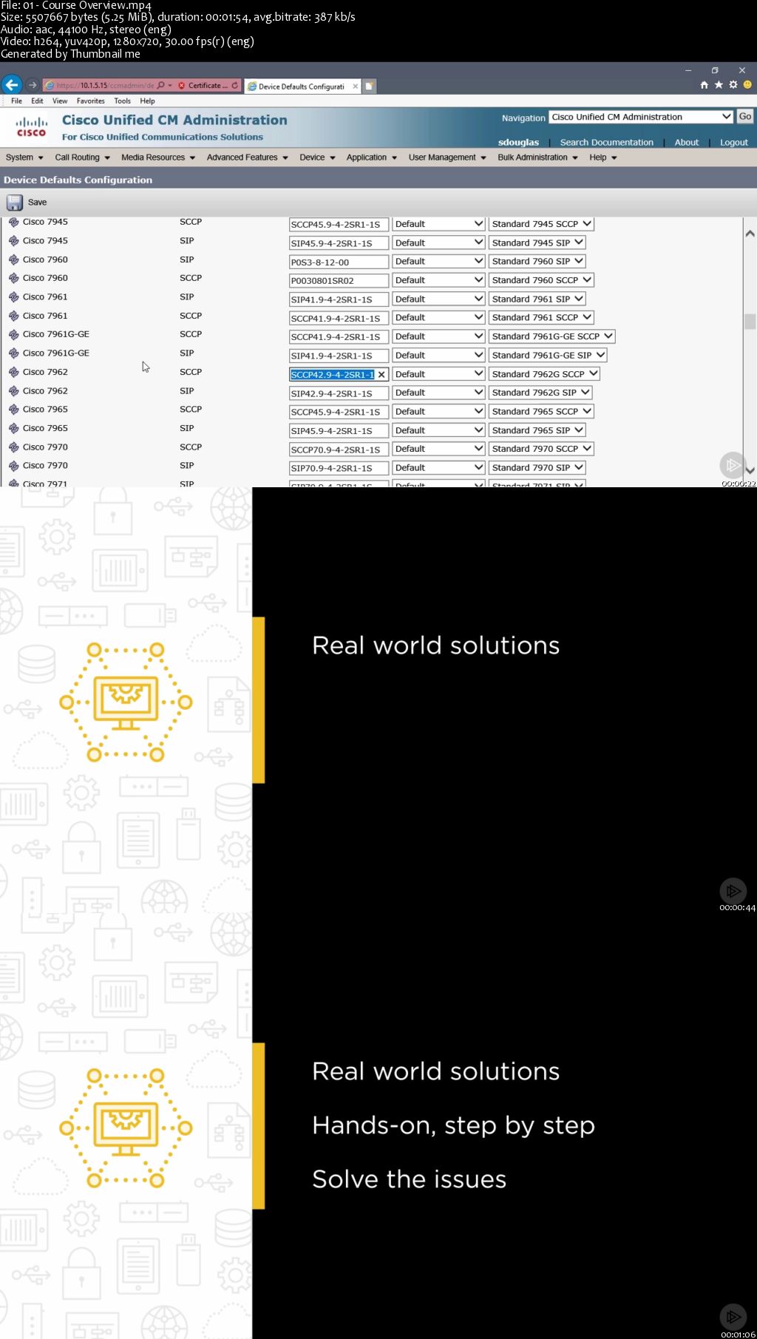Click the search magnifier in address bar
Viewport: 757px width, 1339px height.
pyautogui.click(x=161, y=86)
